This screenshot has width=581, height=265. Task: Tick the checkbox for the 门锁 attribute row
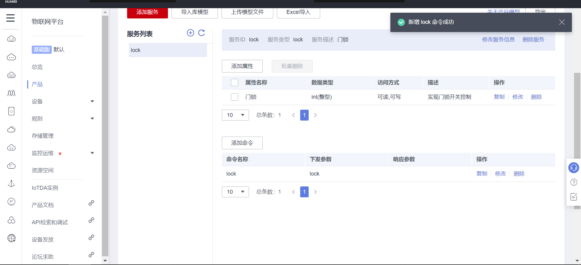click(x=235, y=97)
